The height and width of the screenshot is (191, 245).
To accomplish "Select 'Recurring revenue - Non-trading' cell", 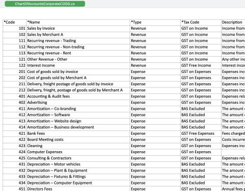I will tap(78, 47).
